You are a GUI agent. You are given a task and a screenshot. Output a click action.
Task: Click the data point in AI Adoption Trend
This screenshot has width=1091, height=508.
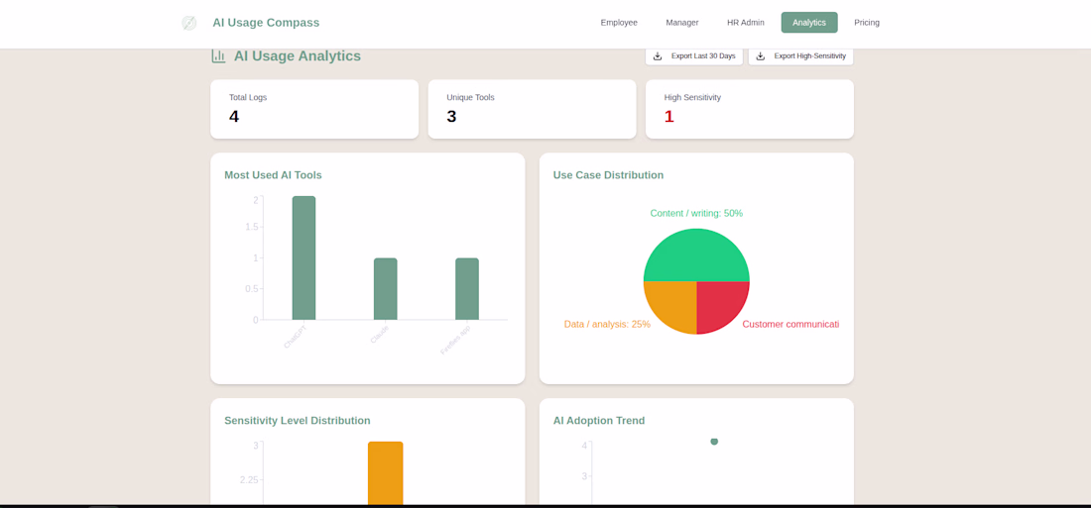tap(714, 442)
